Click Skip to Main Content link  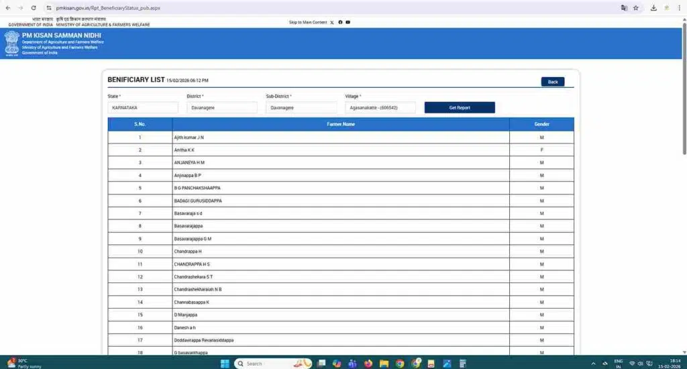pos(307,22)
